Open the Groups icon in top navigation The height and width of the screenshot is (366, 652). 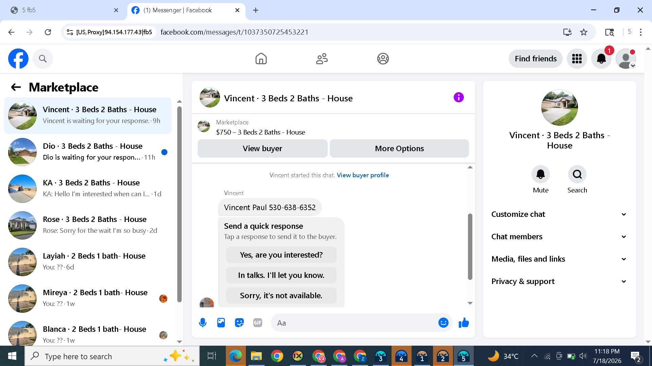click(x=383, y=59)
